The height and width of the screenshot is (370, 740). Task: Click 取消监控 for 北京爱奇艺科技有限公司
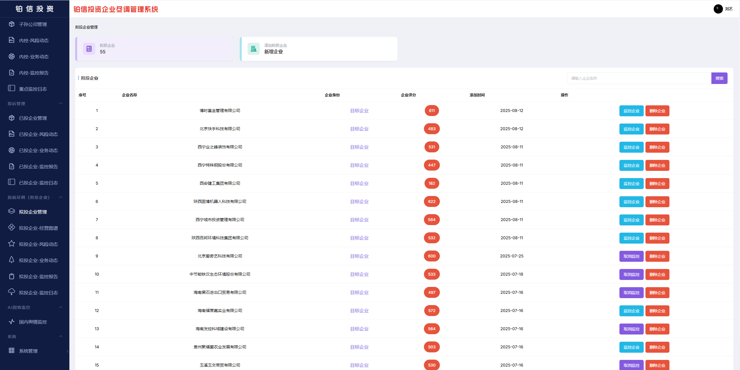coord(631,256)
